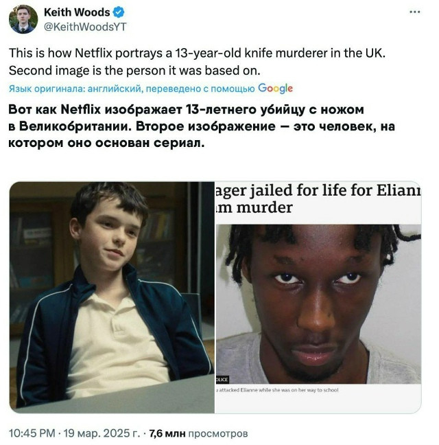
Task: Open Keith Woods profile avatar
Action: coord(23,19)
